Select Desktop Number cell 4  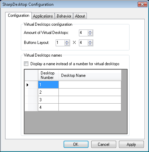(48, 107)
